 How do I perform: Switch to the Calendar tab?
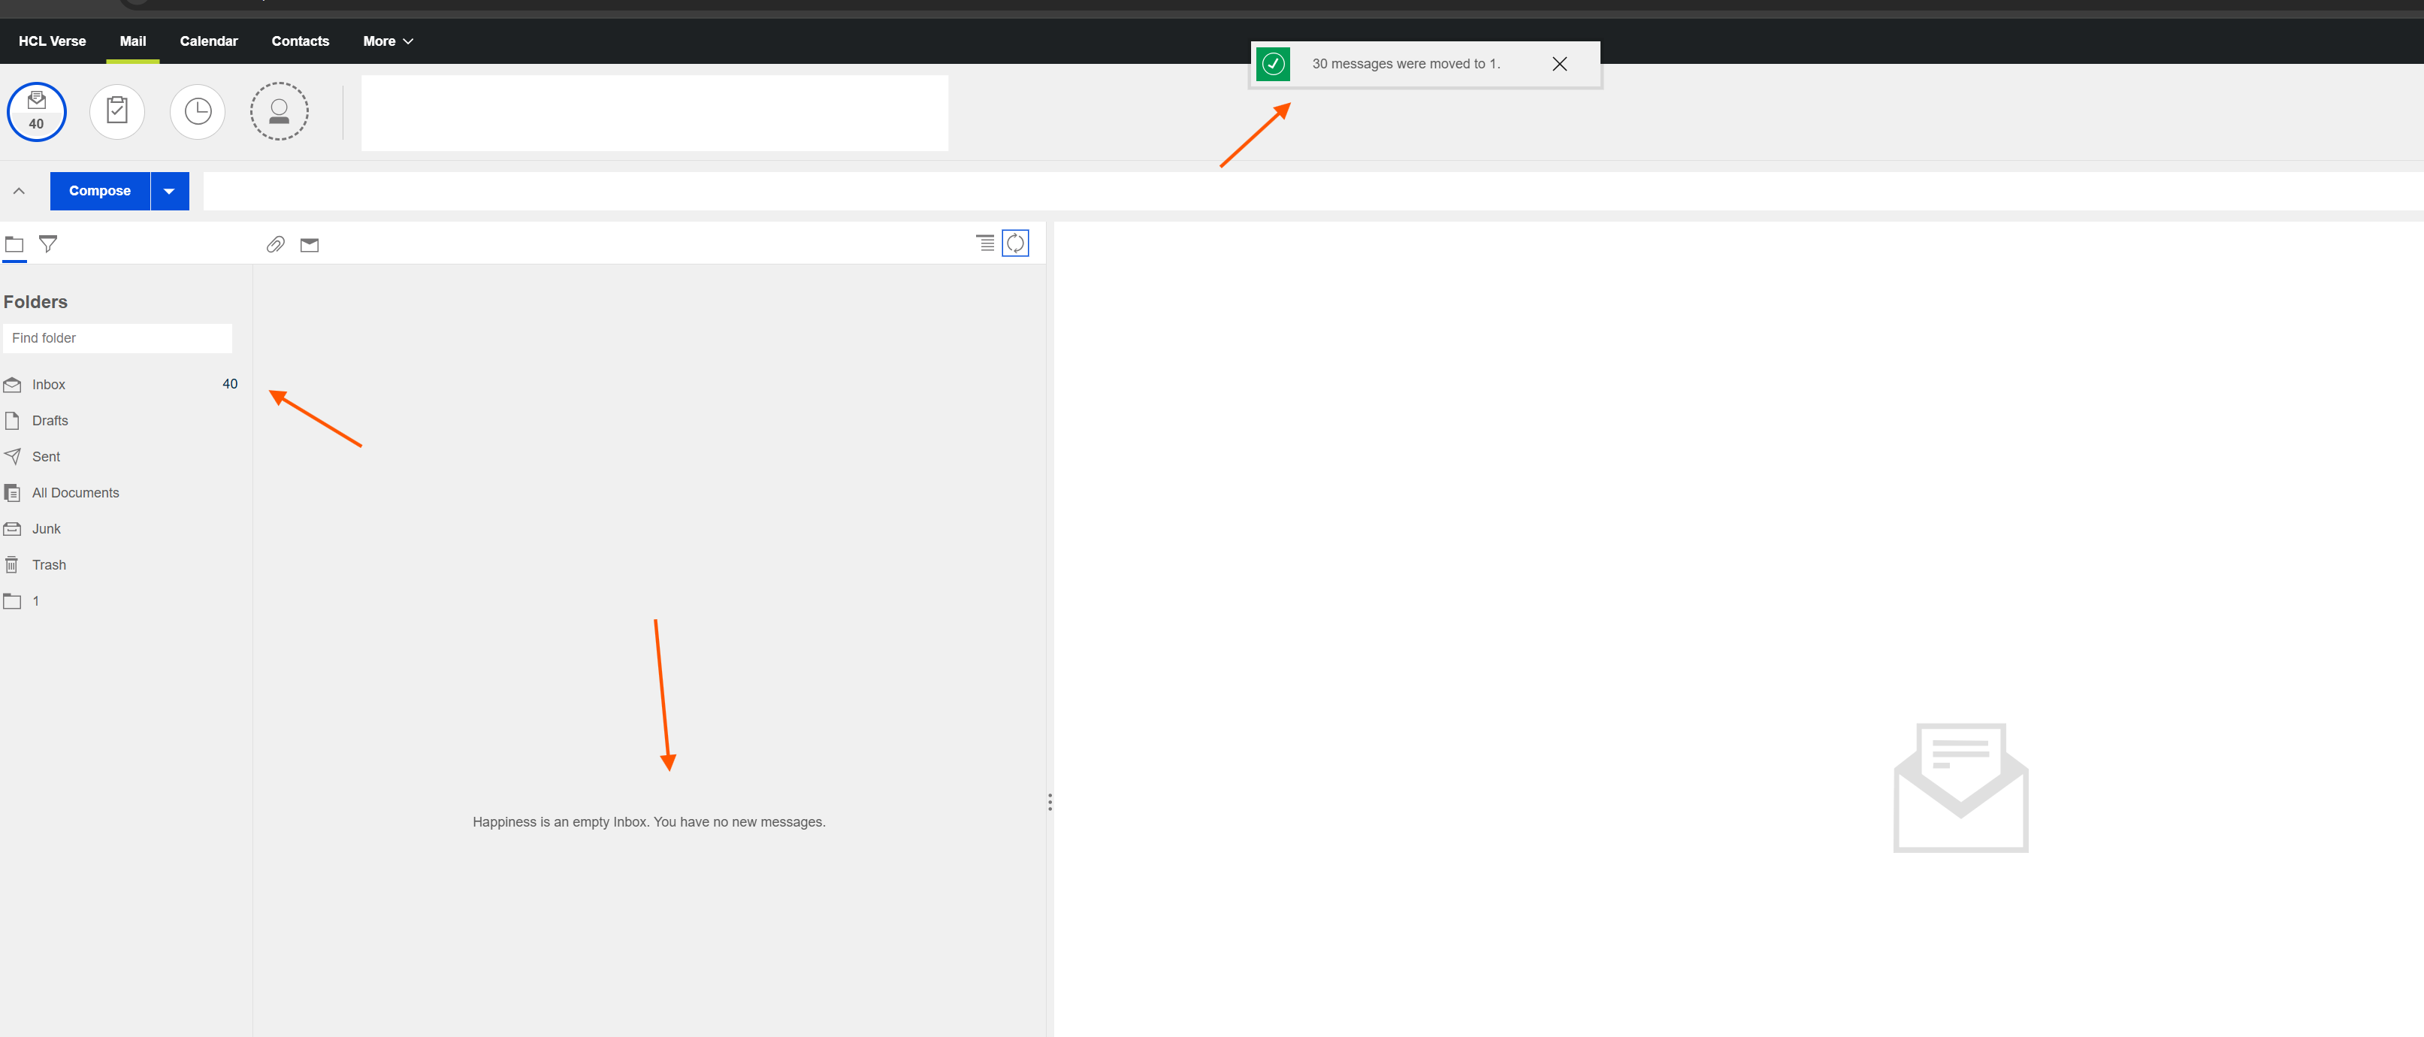[x=209, y=41]
